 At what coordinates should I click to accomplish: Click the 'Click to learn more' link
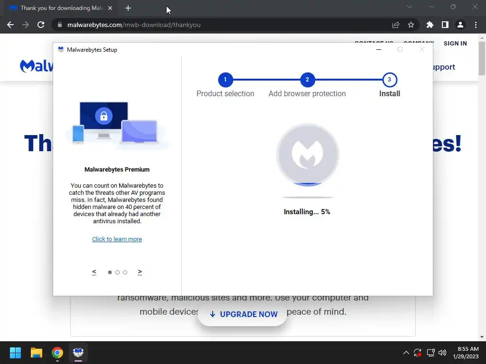pos(117,239)
